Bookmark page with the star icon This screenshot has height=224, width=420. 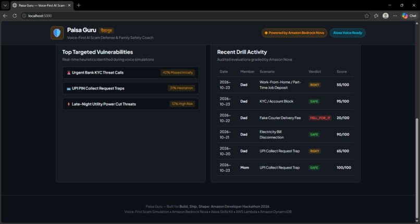(366, 16)
